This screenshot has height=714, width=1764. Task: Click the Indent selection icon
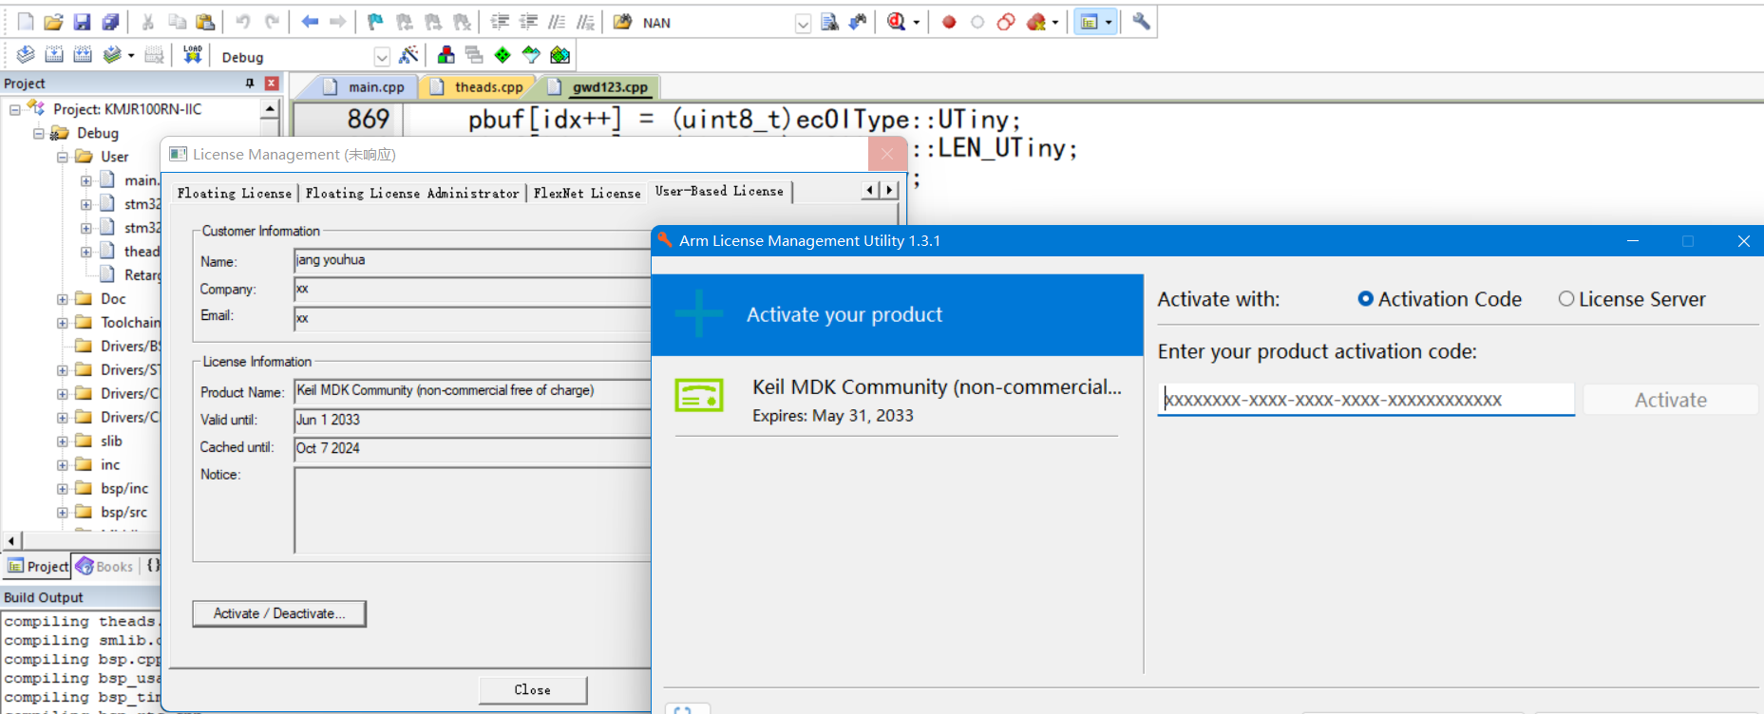coord(500,22)
